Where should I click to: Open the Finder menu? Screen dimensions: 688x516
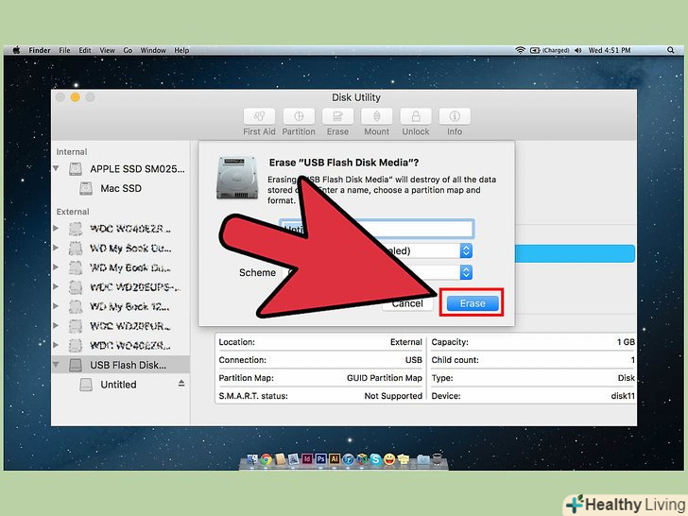(x=40, y=50)
